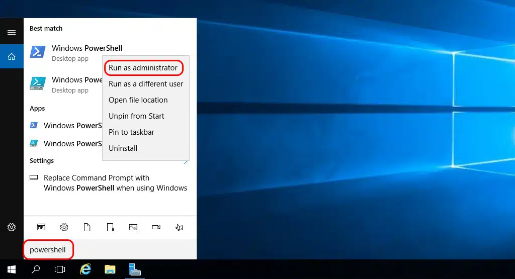Open File Explorer from the taskbar
The width and height of the screenshot is (515, 279).
(x=110, y=269)
